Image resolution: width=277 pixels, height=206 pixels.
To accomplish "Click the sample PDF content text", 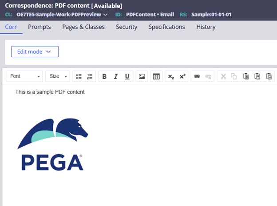I will [x=50, y=92].
